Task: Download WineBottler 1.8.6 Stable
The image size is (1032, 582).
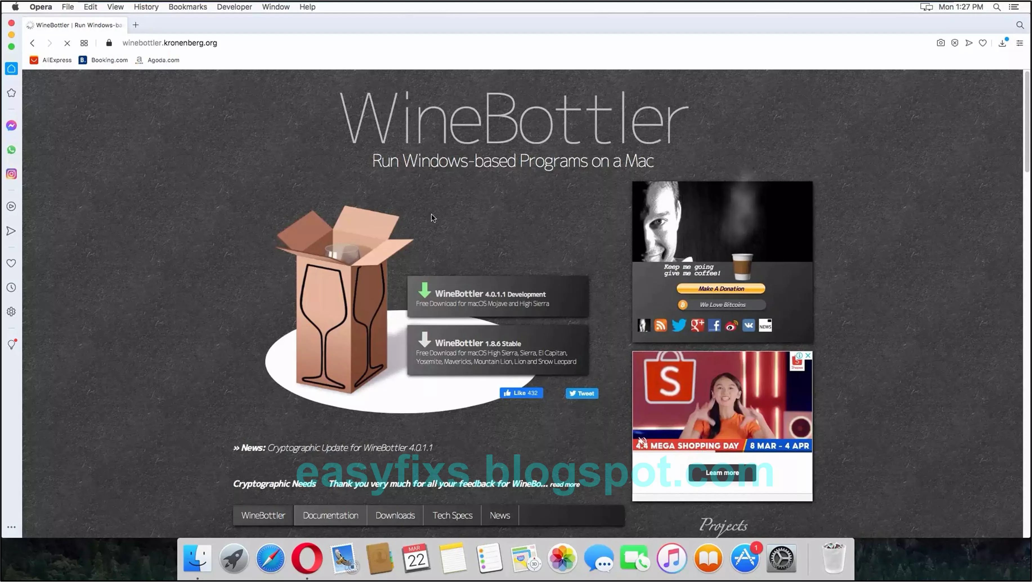Action: click(498, 350)
